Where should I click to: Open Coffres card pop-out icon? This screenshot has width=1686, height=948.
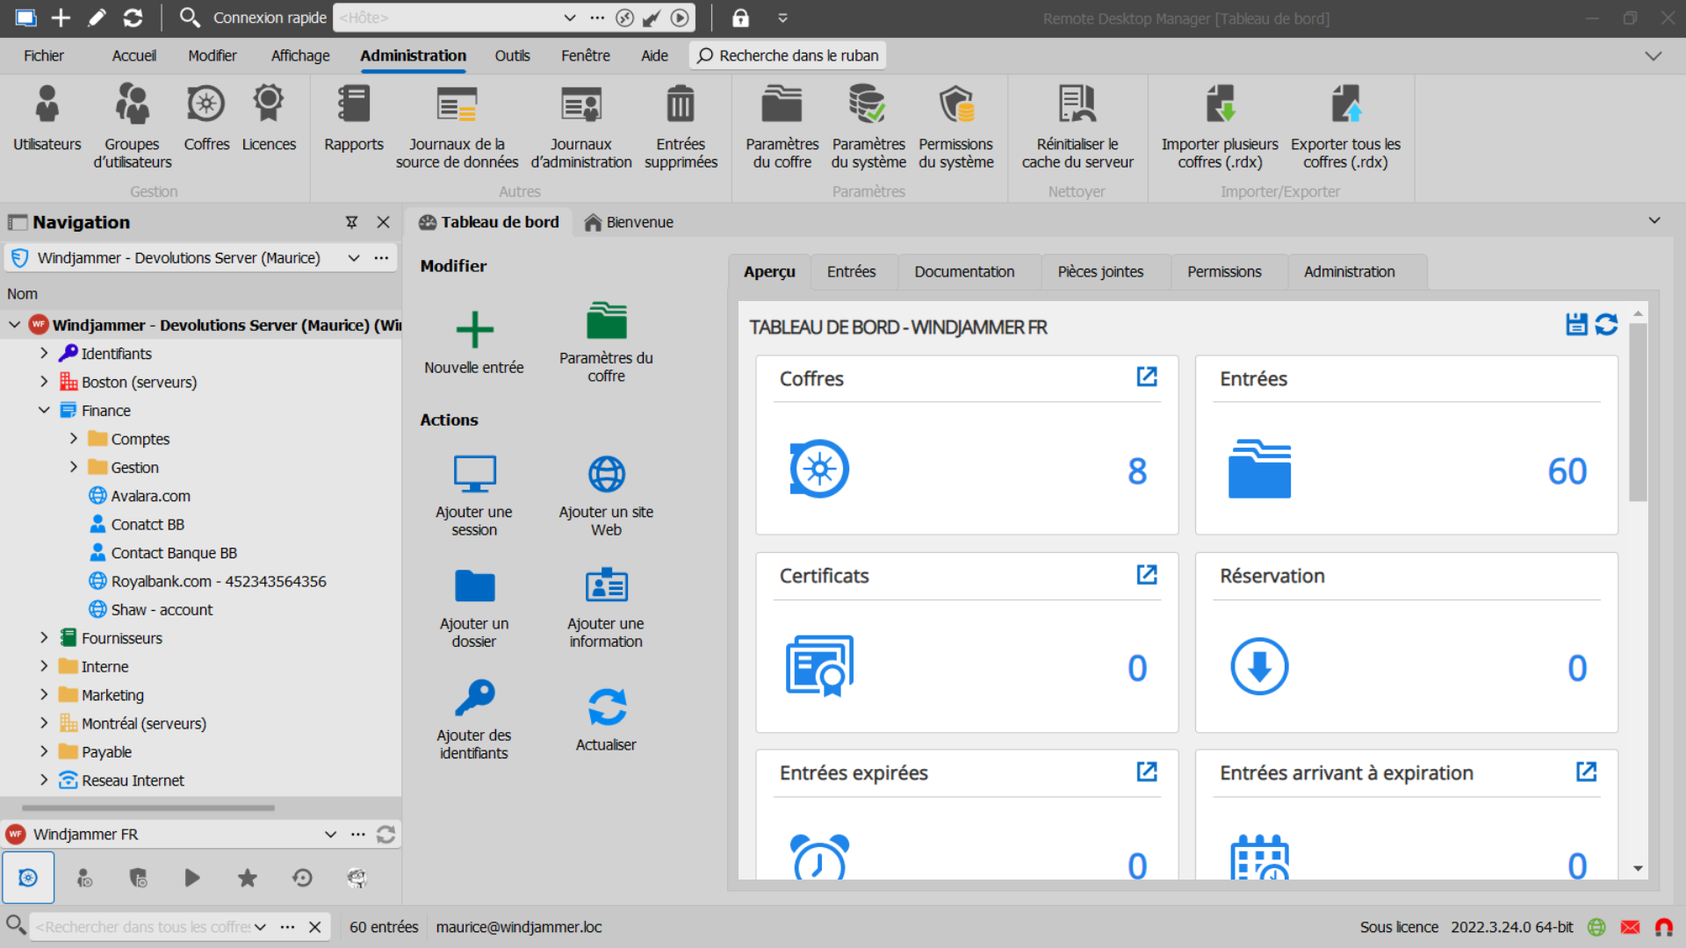pyautogui.click(x=1147, y=377)
